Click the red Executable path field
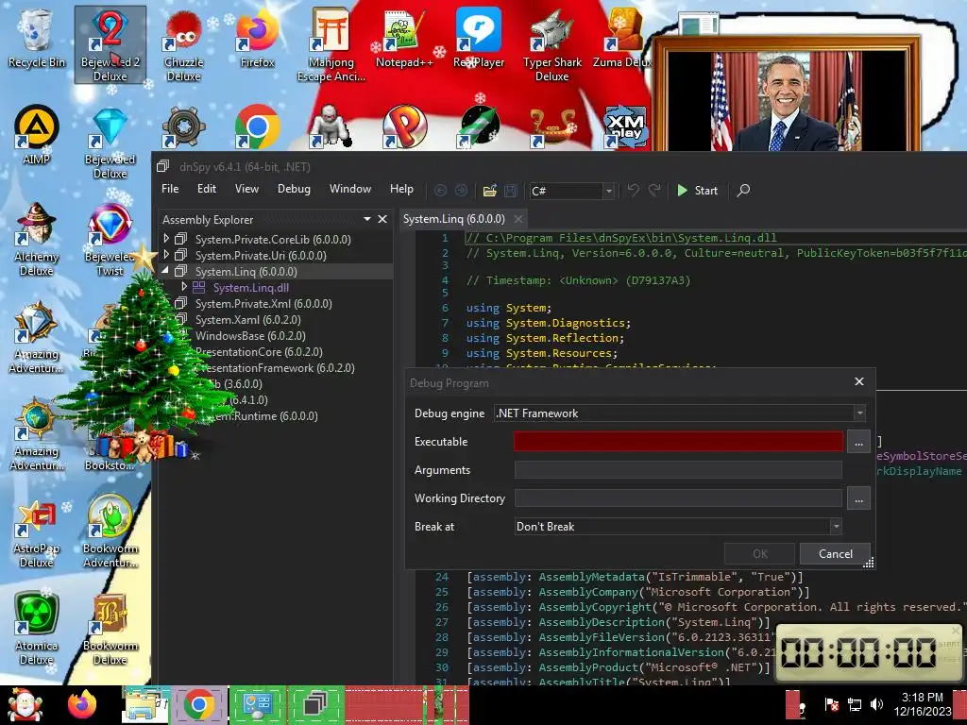Screen dimensions: 967x725 (678, 442)
